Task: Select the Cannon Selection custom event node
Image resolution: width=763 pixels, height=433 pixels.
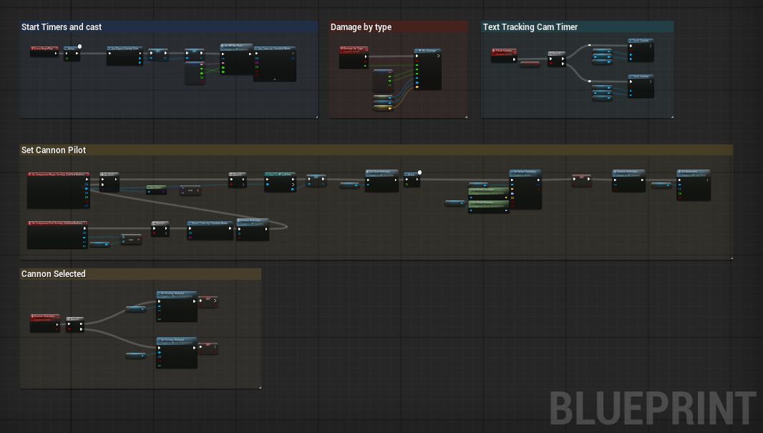Action: click(45, 323)
